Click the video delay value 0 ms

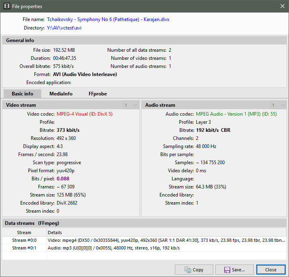(201, 171)
